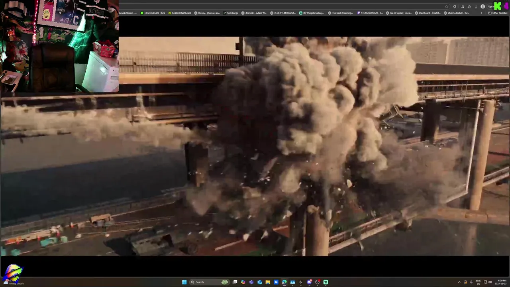Open Outlook from the taskbar
The height and width of the screenshot is (287, 510).
pos(260,282)
